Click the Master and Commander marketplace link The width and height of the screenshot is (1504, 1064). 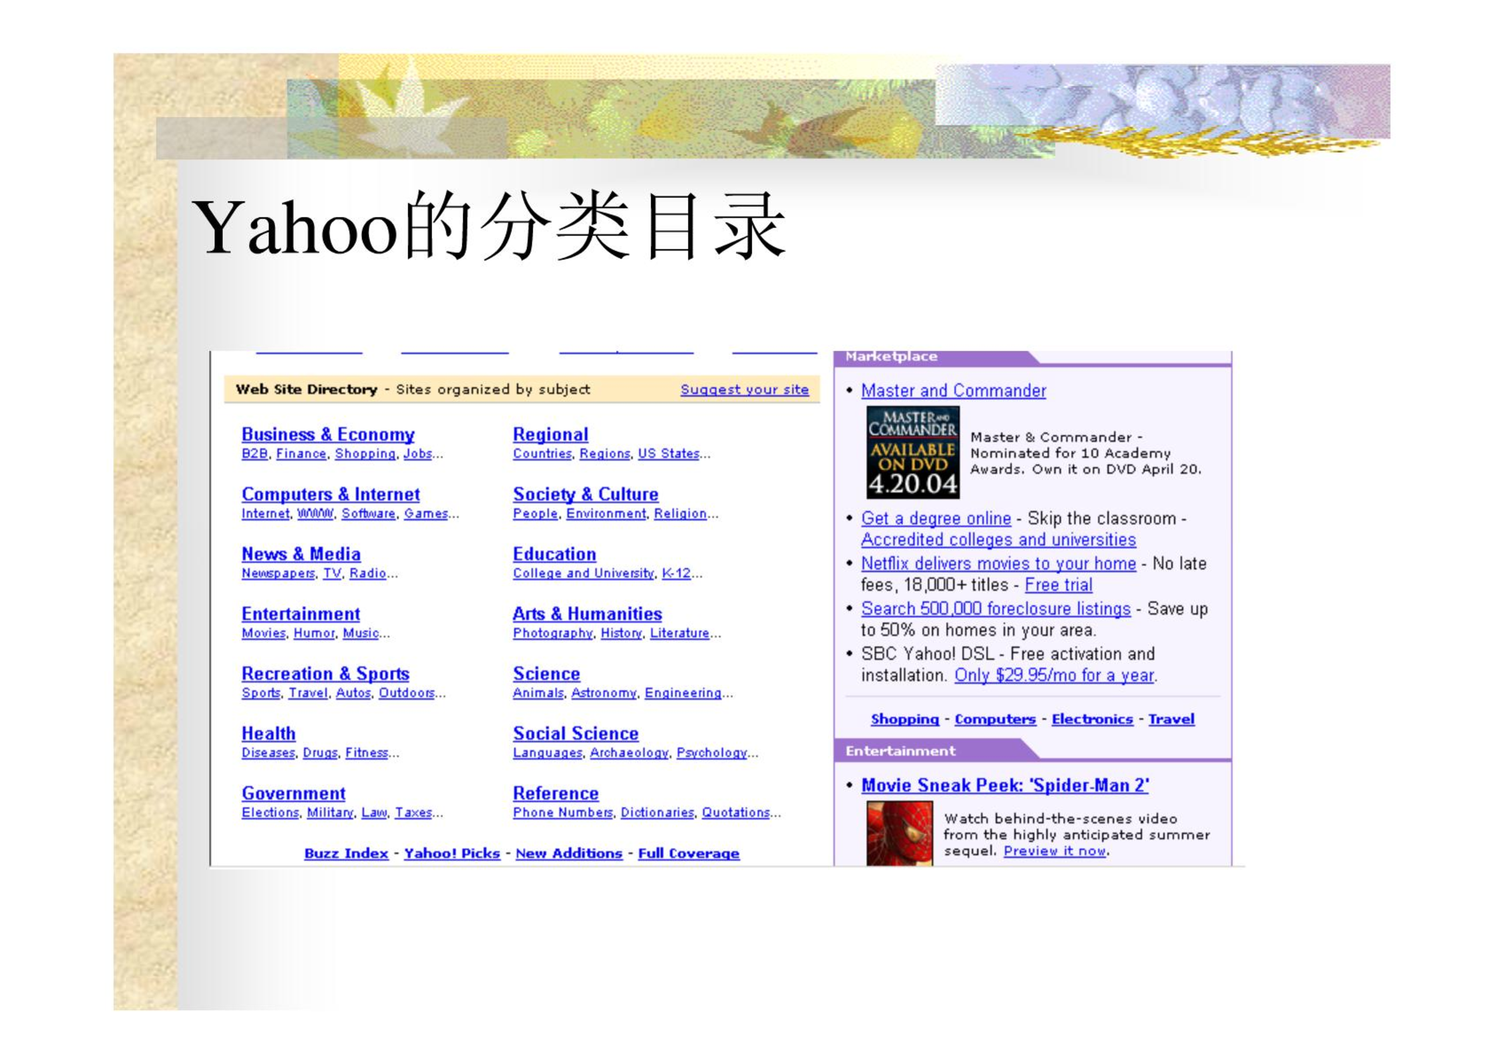click(x=954, y=390)
